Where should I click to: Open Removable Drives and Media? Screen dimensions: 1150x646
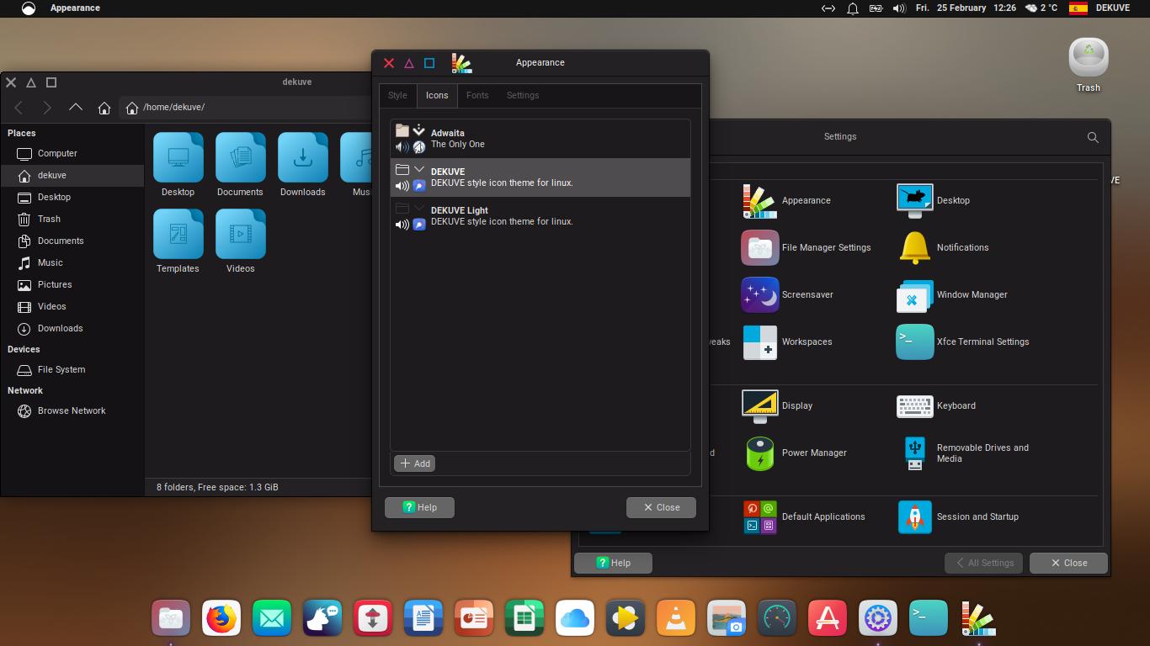pos(963,453)
